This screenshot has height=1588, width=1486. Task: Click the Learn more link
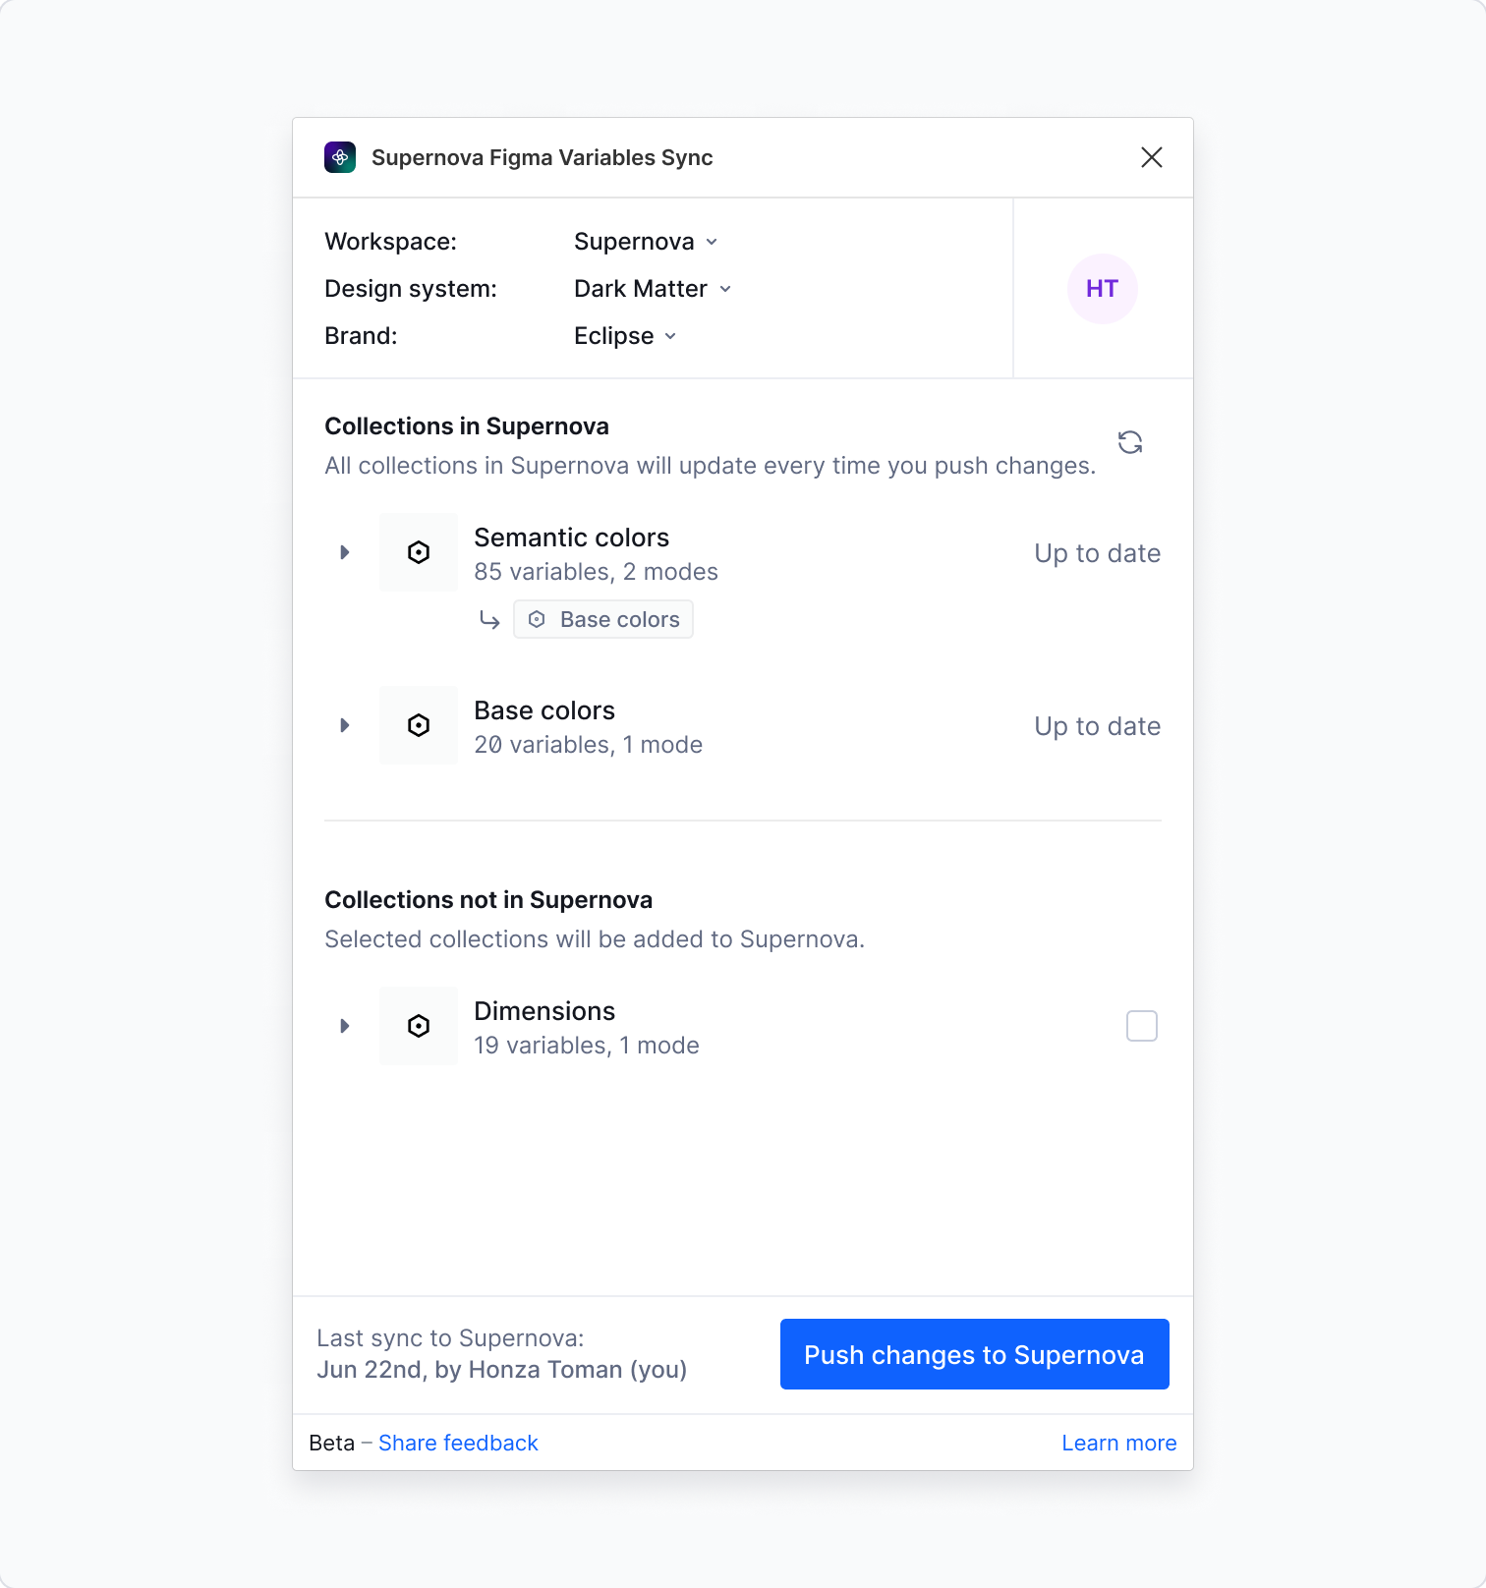pos(1118,1443)
